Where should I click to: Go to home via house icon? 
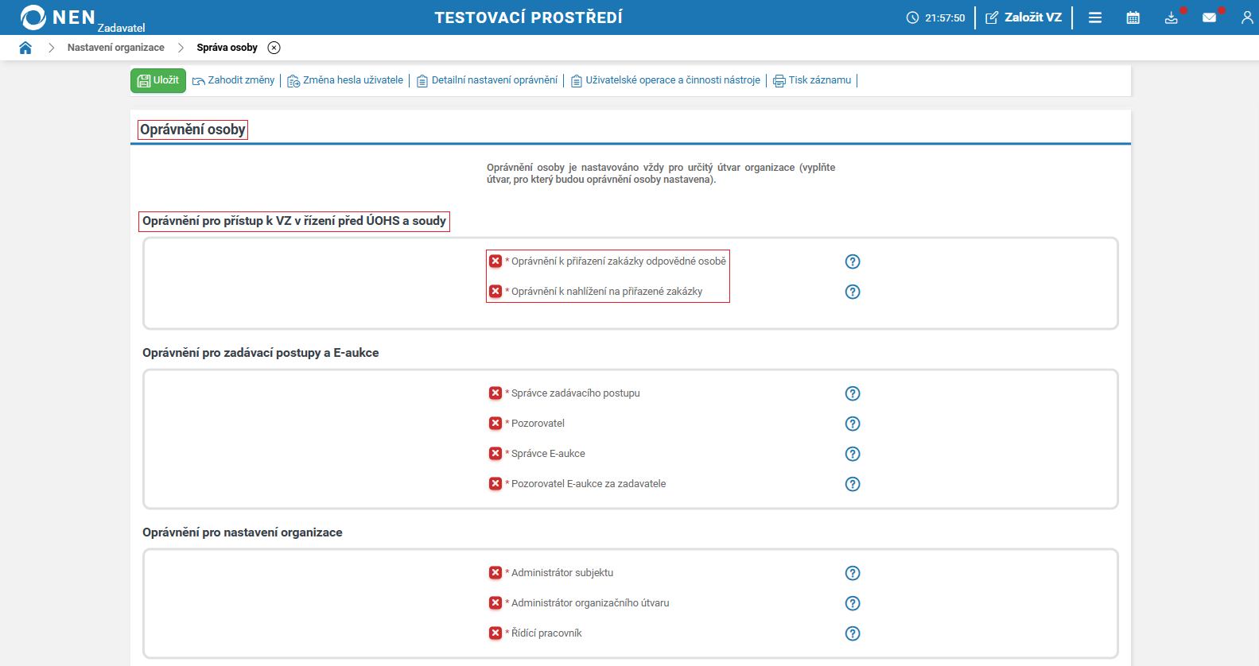point(25,48)
